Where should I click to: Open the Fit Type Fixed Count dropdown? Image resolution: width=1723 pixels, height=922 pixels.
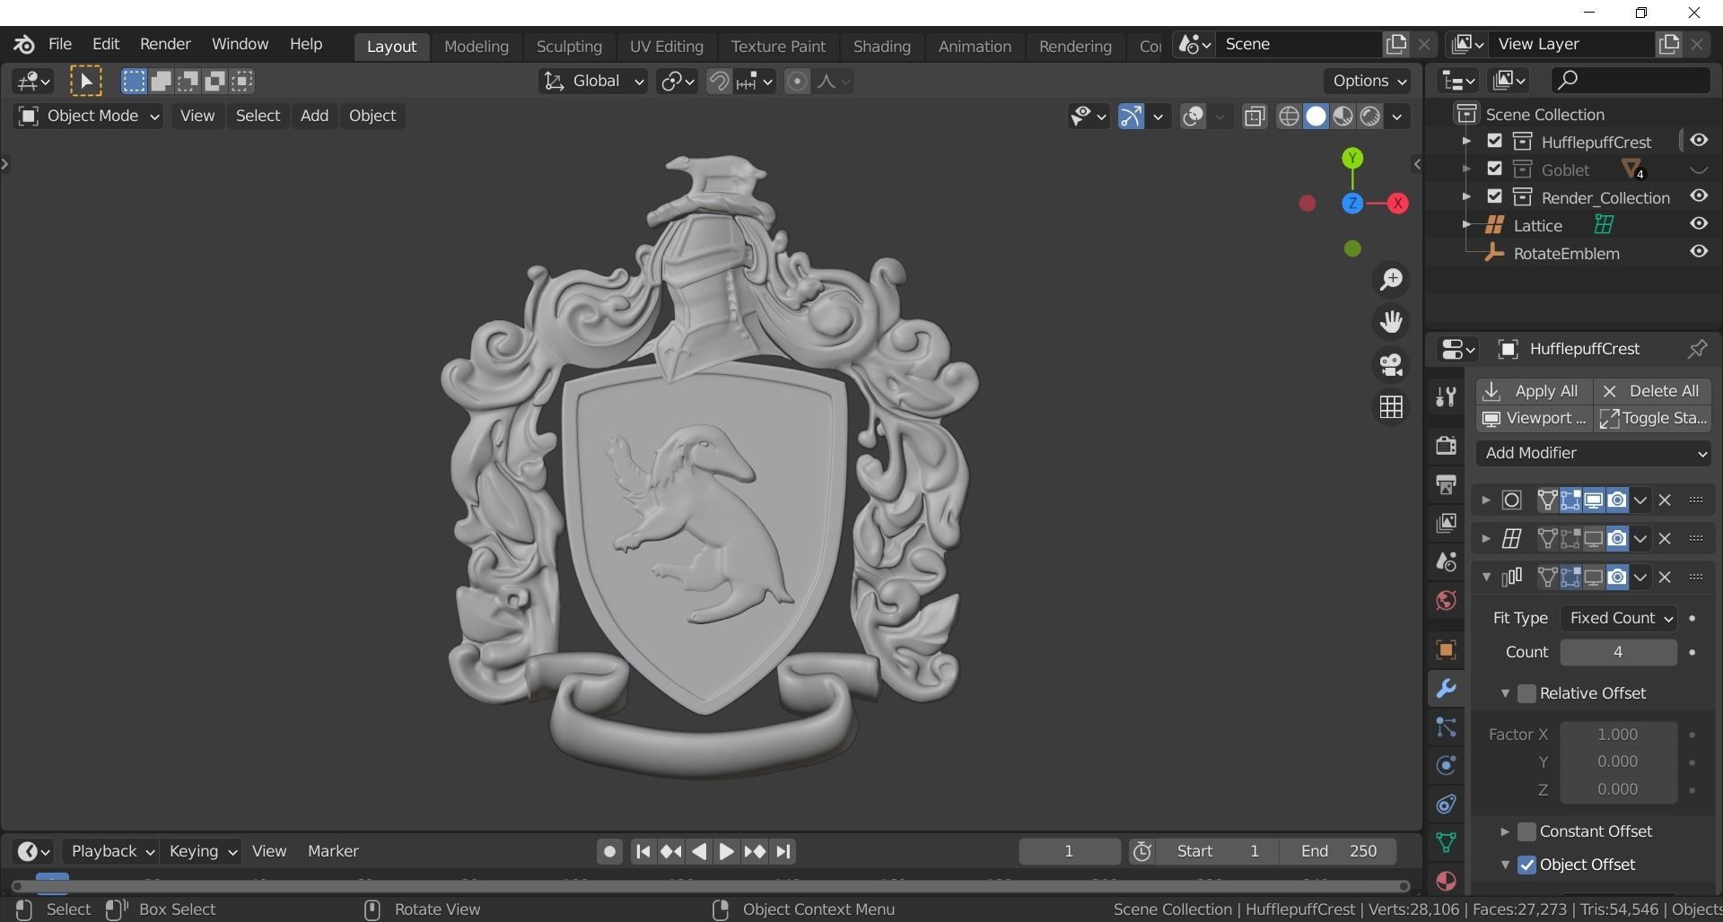click(1618, 618)
